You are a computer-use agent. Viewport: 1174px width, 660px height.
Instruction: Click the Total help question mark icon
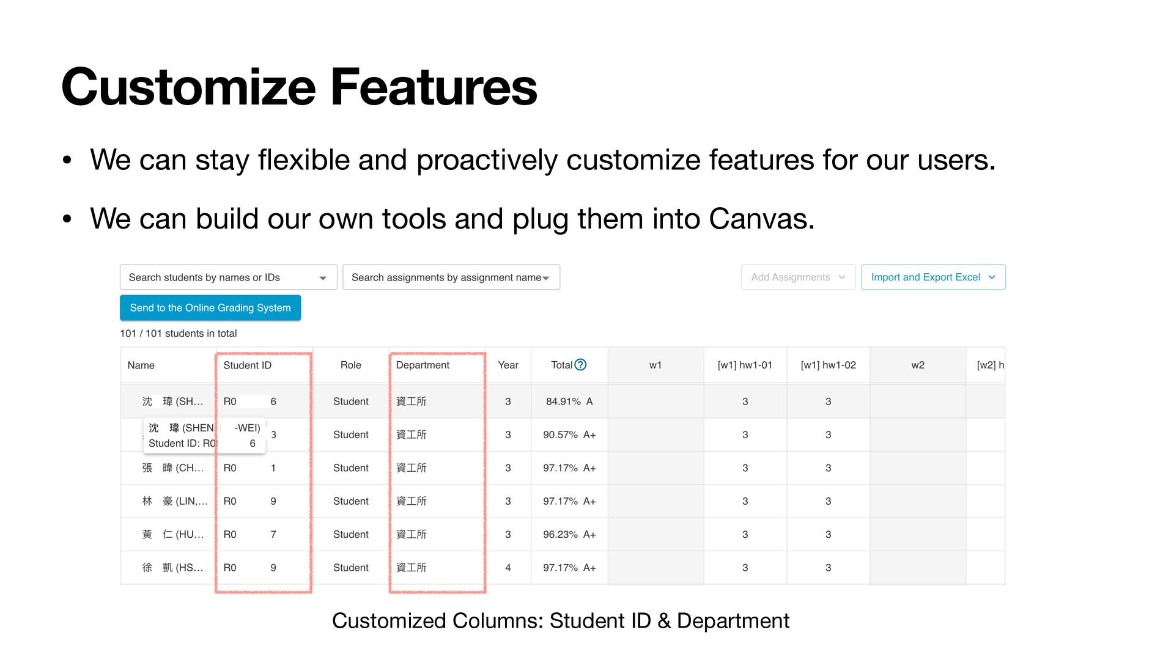(581, 365)
